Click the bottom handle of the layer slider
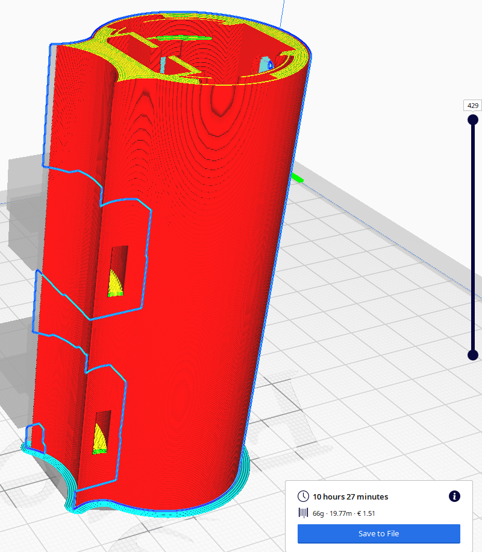The image size is (482, 552). [472, 355]
